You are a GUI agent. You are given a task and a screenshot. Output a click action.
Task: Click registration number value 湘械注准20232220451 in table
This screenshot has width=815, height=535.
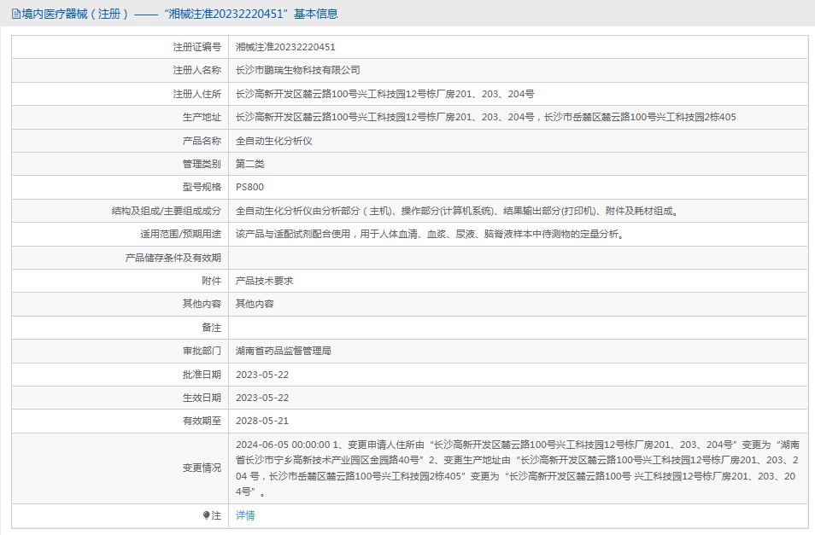point(285,48)
